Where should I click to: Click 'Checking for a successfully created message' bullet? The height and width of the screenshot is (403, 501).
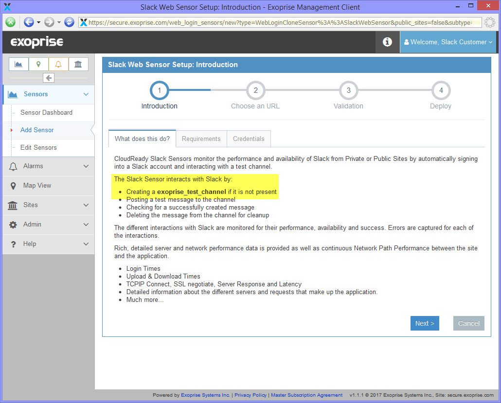191,207
